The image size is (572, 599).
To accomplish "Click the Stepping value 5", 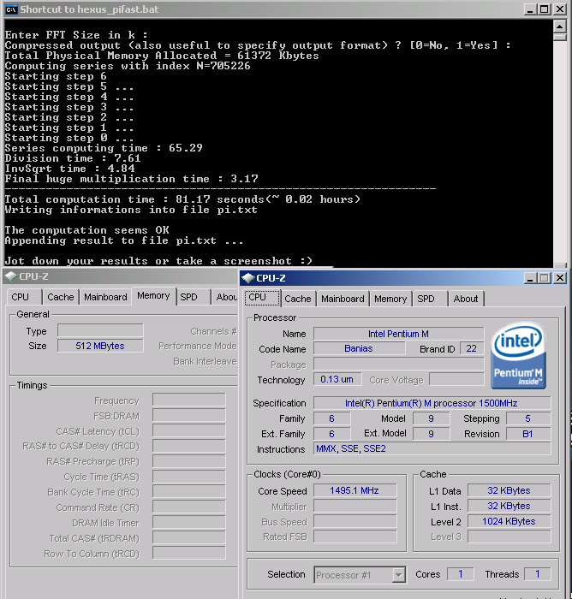I will (x=528, y=418).
